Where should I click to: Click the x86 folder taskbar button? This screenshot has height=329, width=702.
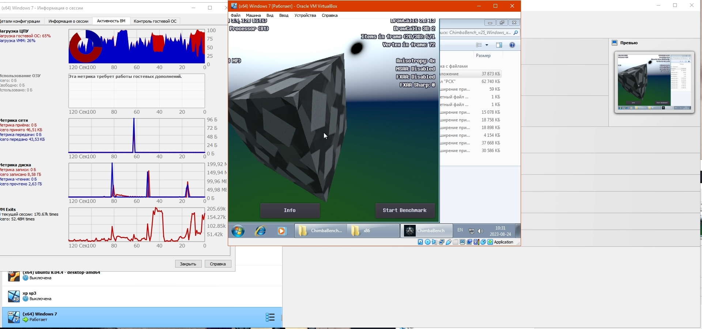pyautogui.click(x=373, y=231)
